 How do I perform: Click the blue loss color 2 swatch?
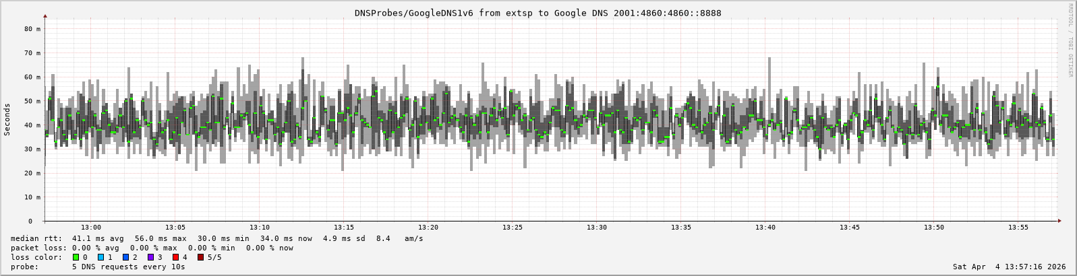pos(125,257)
